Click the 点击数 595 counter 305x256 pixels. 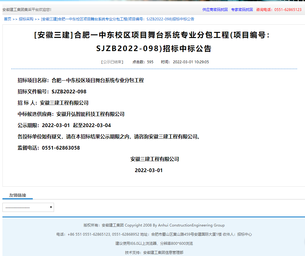[x=143, y=62]
